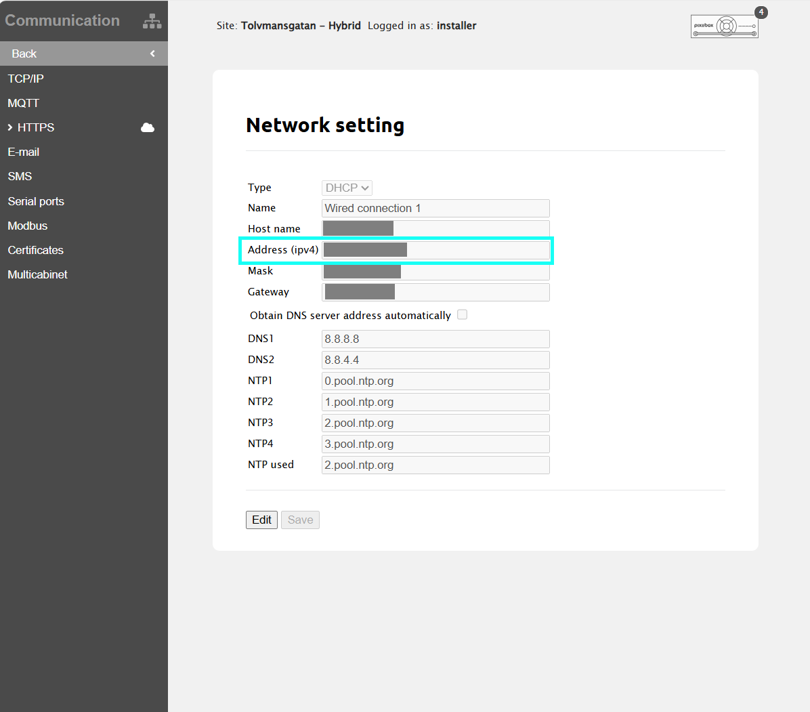Click the left chevron on Back row
Viewport: 810px width, 712px height.
152,54
